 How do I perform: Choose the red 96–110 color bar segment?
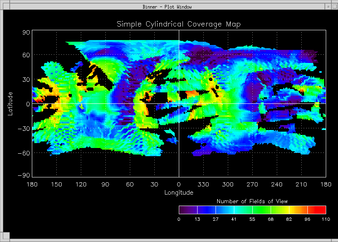317,210
